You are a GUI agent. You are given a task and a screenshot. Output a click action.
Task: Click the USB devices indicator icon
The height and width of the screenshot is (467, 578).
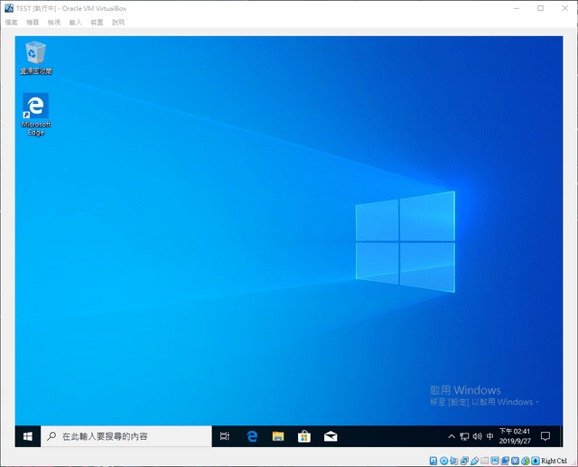pos(474,461)
